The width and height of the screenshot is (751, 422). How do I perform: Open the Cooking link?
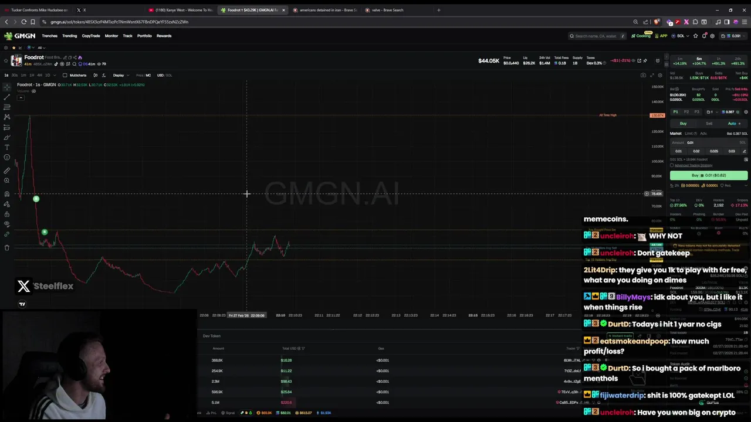[641, 36]
